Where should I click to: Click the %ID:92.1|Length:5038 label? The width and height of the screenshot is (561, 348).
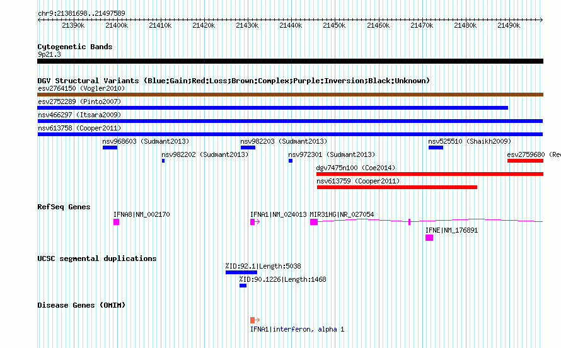263,266
